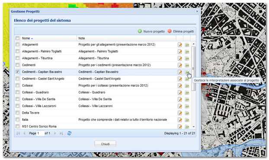Viewport: 269px width, 160px height.
Task: Refresh the project list grid
Action: [x=69, y=133]
